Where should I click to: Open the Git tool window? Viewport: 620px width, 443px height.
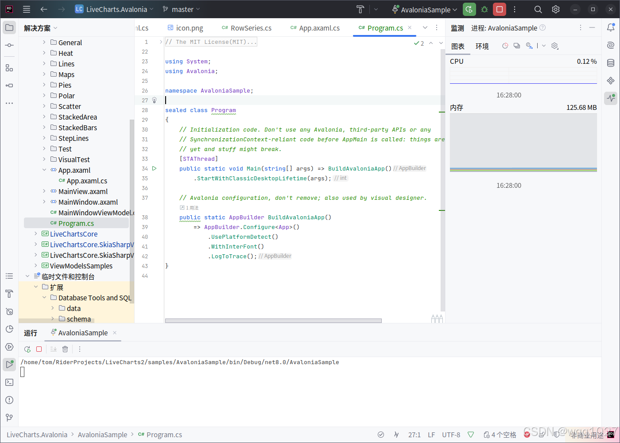coord(9,418)
